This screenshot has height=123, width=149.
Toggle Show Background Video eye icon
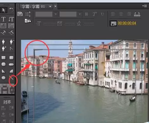pyautogui.click(x=113, y=23)
